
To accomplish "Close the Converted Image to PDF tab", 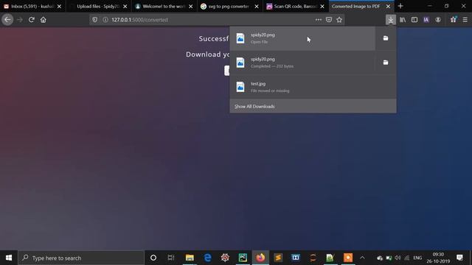I will click(388, 7).
